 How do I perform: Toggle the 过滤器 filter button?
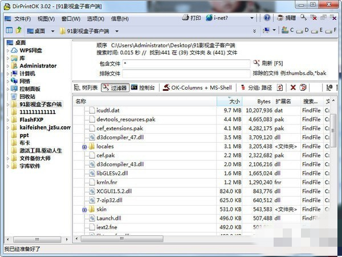click(115, 87)
